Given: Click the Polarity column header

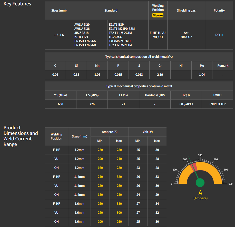Looking at the screenshot, I should pyautogui.click(x=219, y=11).
